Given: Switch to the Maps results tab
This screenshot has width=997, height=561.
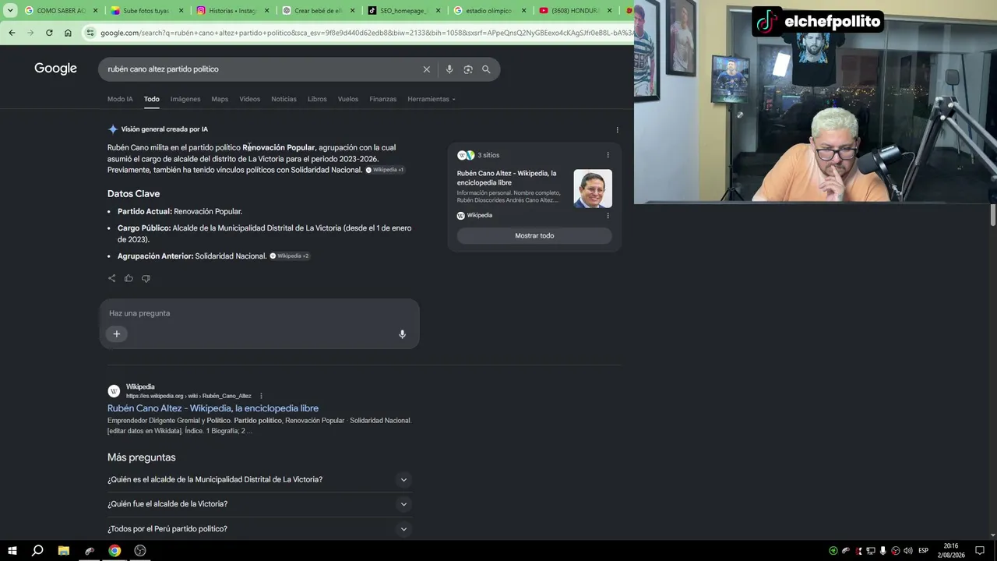Looking at the screenshot, I should point(220,99).
